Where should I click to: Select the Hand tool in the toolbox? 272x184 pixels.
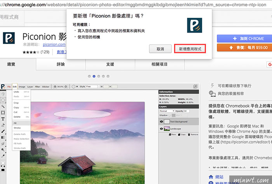pos(3,94)
